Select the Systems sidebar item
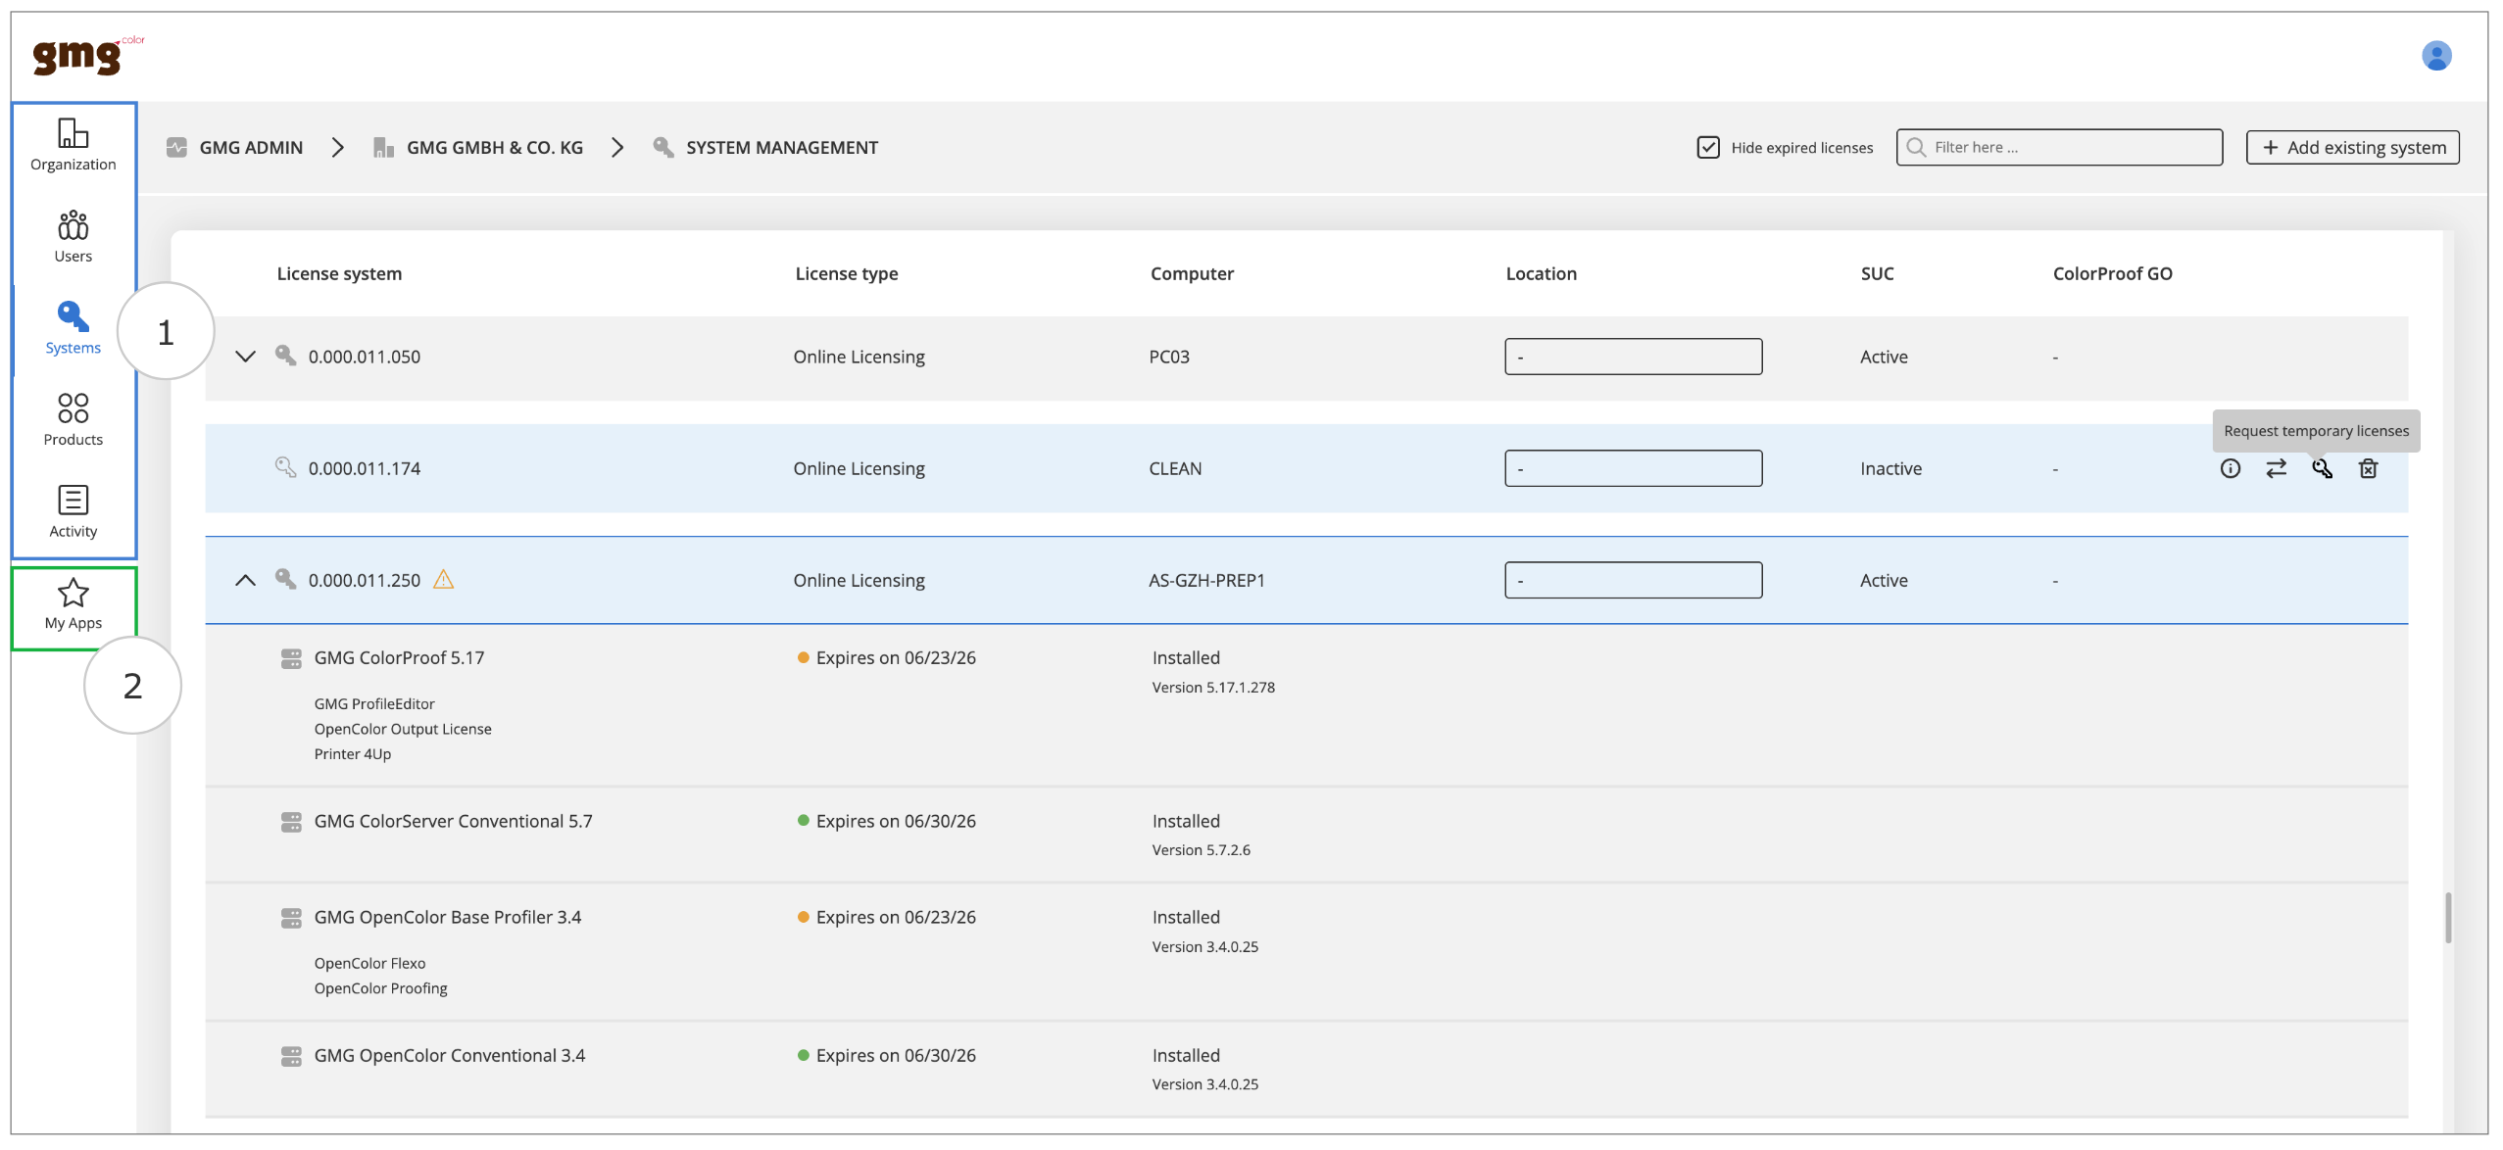Image resolution: width=2503 pixels, height=1150 pixels. click(x=74, y=328)
